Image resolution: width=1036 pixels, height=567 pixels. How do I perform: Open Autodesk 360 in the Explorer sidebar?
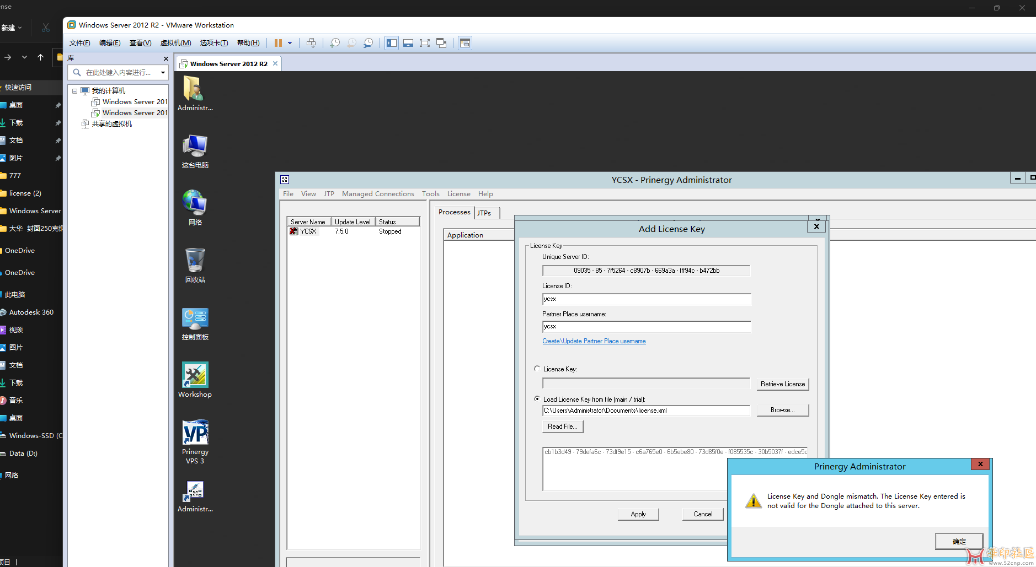click(31, 312)
